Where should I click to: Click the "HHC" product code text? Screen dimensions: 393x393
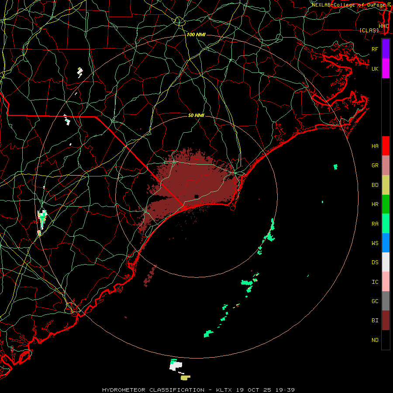pyautogui.click(x=384, y=26)
